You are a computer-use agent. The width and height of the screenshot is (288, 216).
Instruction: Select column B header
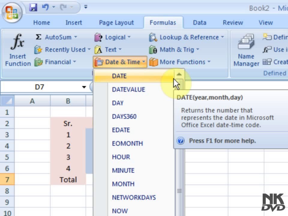[68, 101]
